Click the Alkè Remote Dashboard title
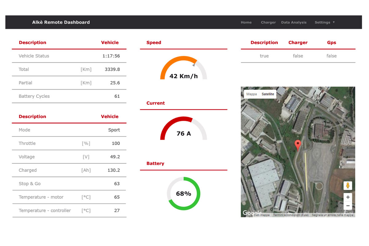The image size is (369, 246). pos(61,22)
